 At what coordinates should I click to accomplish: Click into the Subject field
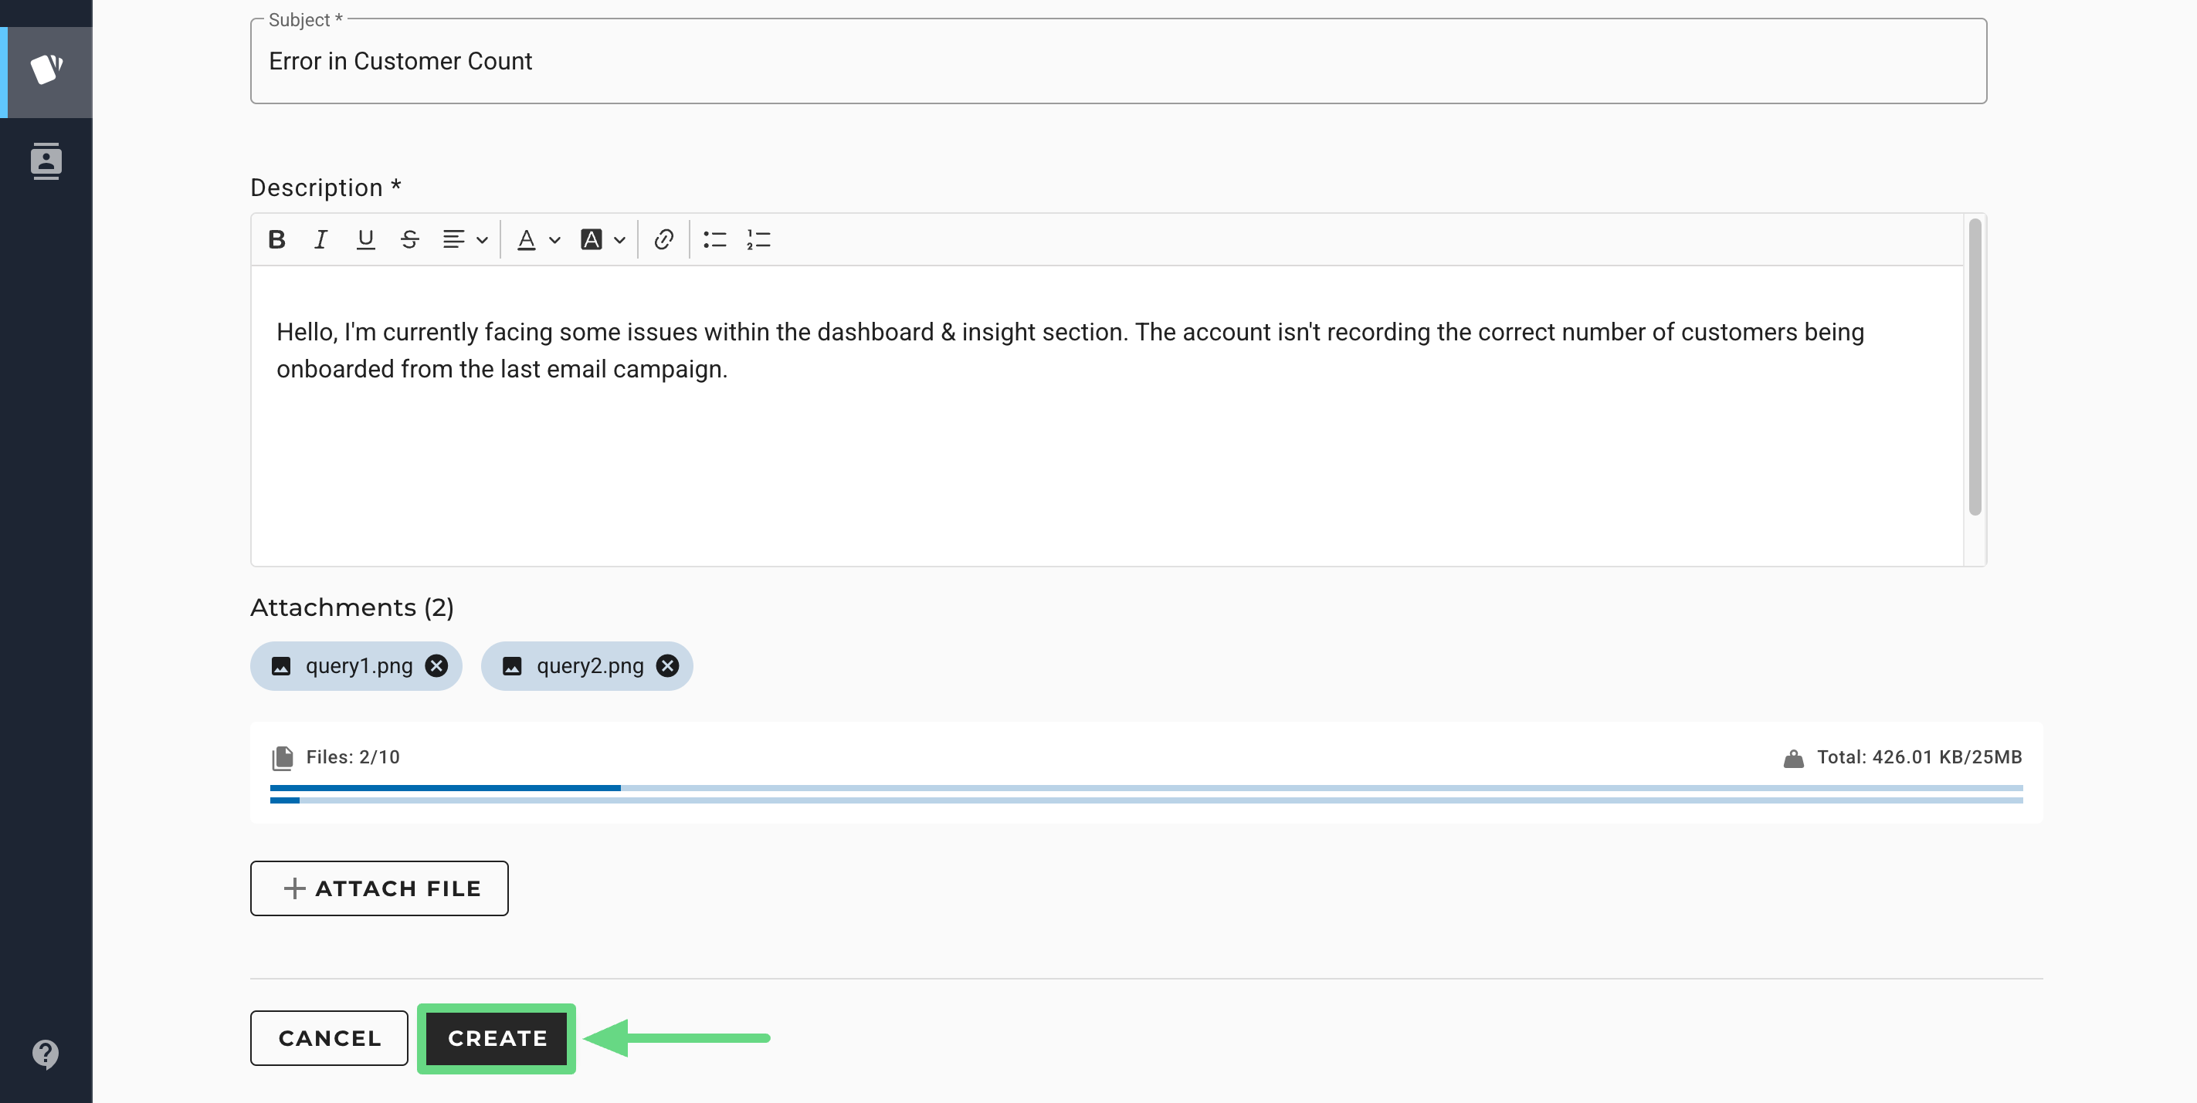(1117, 62)
